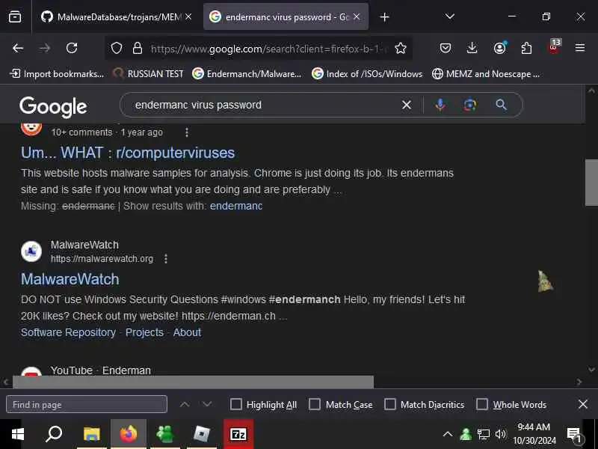Search by image with Google Lens
The width and height of the screenshot is (598, 449).
(470, 105)
